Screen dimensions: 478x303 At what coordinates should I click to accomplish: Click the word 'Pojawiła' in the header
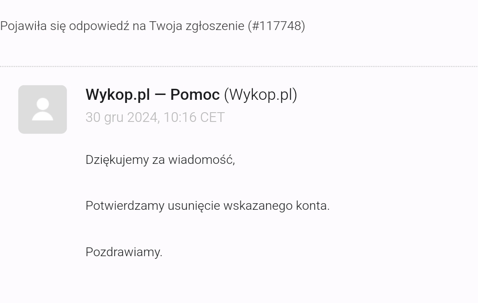pos(23,26)
